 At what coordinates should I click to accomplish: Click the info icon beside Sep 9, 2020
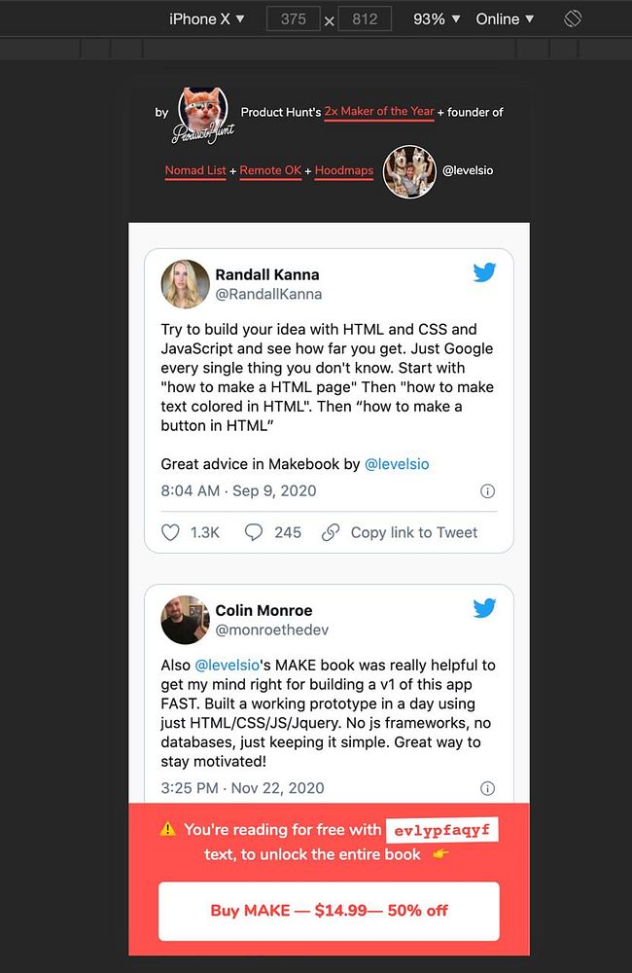[x=487, y=491]
